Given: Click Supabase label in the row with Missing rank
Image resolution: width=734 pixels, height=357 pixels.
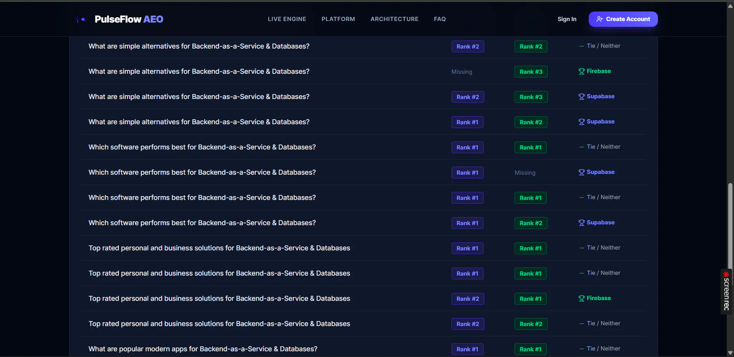Looking at the screenshot, I should click(x=601, y=172).
